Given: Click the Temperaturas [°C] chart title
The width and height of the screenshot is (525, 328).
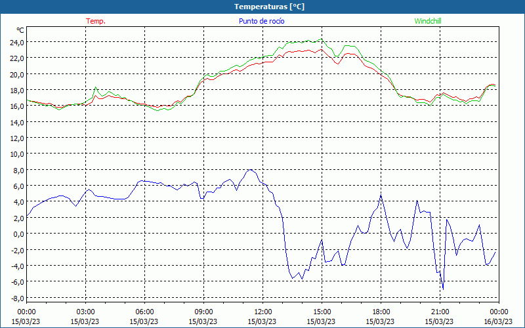Looking at the screenshot, I should coord(269,7).
